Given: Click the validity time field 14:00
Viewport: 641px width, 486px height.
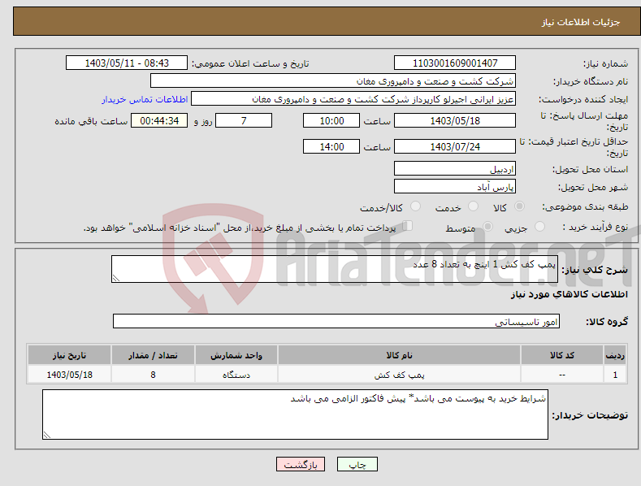Looking at the screenshot, I should [331, 146].
